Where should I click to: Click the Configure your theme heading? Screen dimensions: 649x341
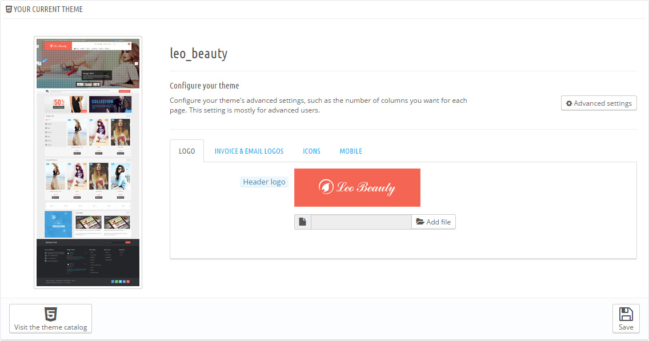[204, 86]
